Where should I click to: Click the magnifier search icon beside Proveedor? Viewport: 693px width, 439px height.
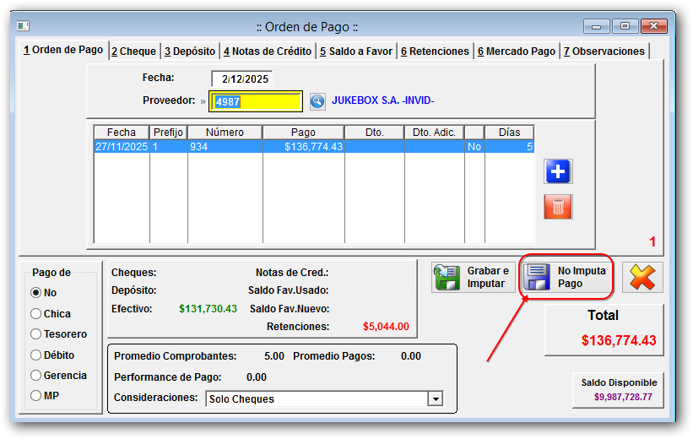(x=317, y=101)
